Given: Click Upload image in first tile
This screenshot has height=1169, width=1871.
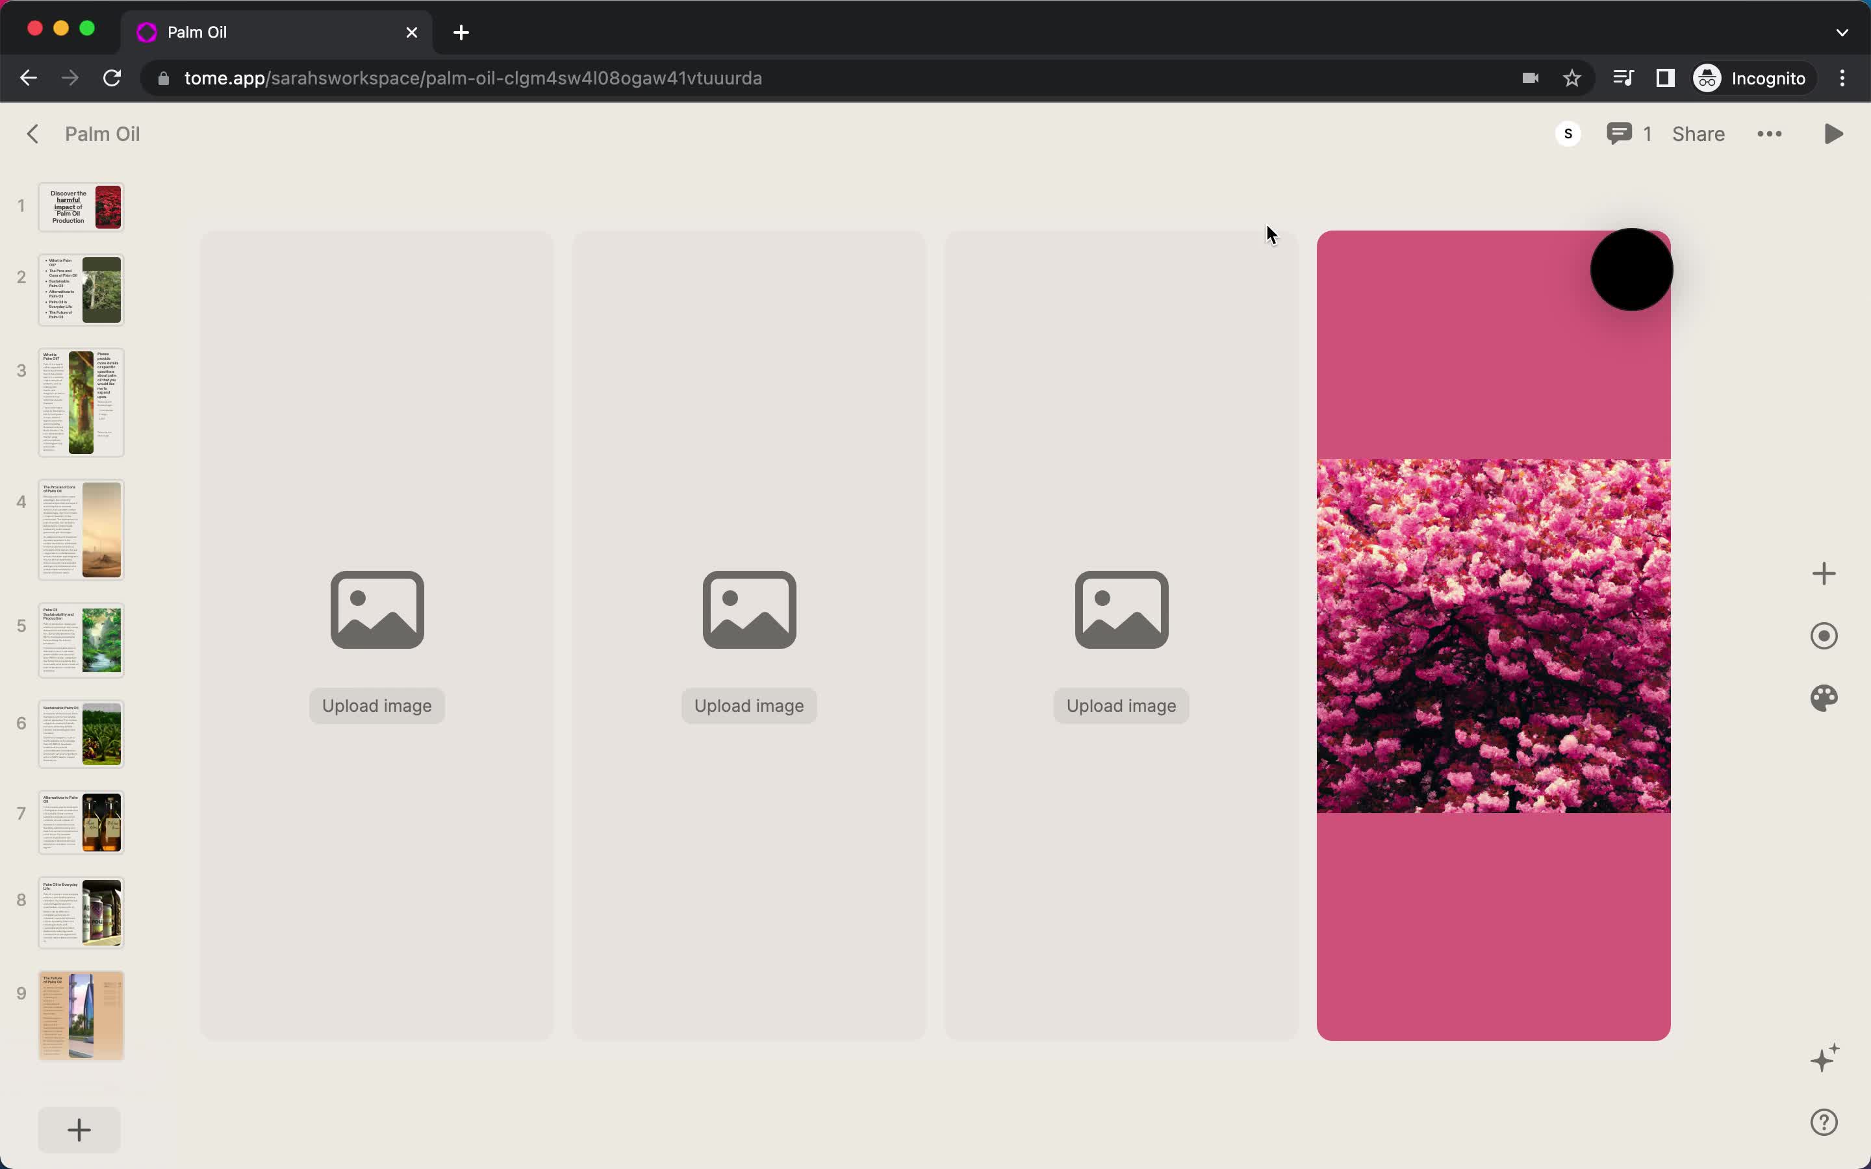Looking at the screenshot, I should [x=377, y=706].
